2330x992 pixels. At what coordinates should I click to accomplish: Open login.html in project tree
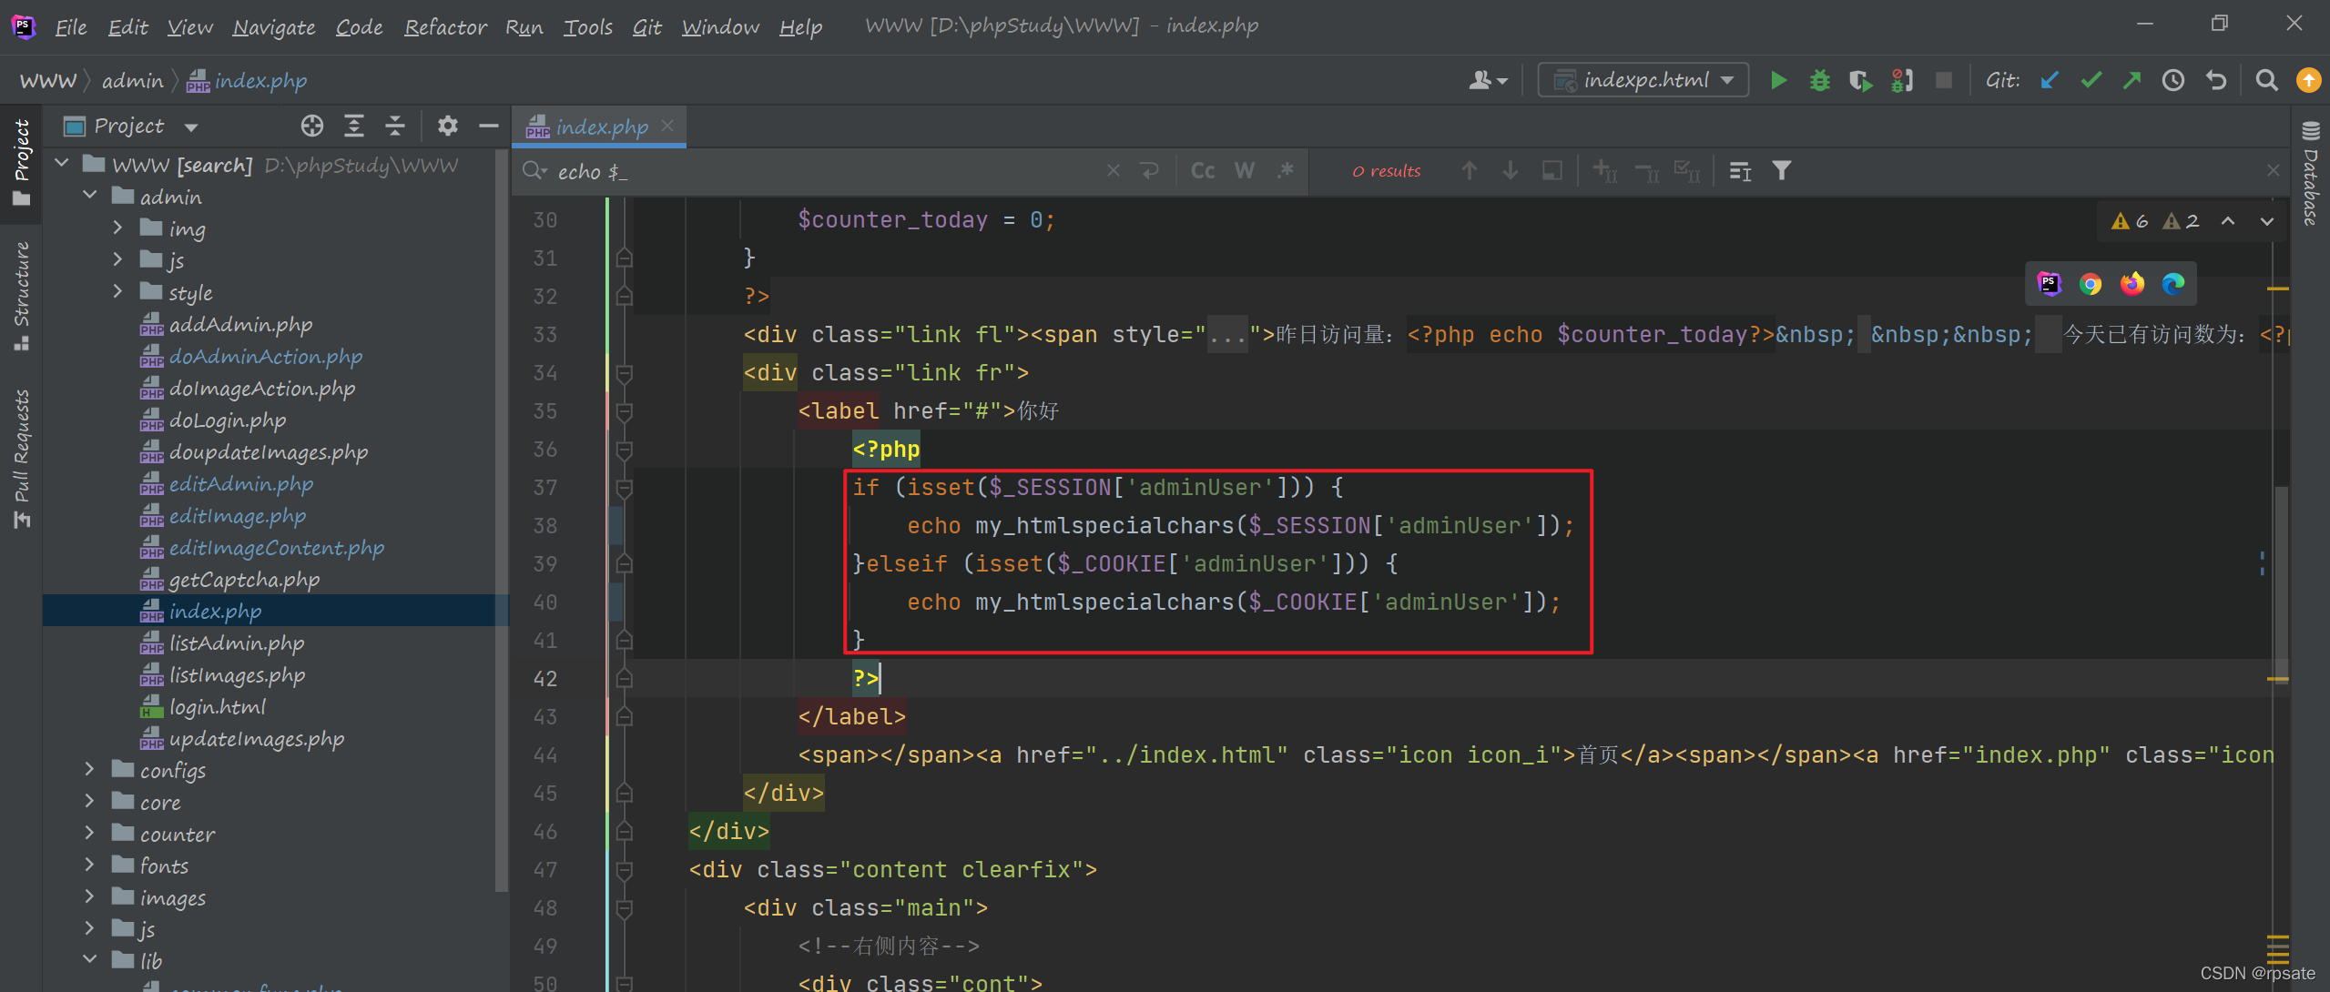coord(217,707)
